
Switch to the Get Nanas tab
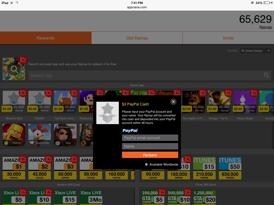137,38
